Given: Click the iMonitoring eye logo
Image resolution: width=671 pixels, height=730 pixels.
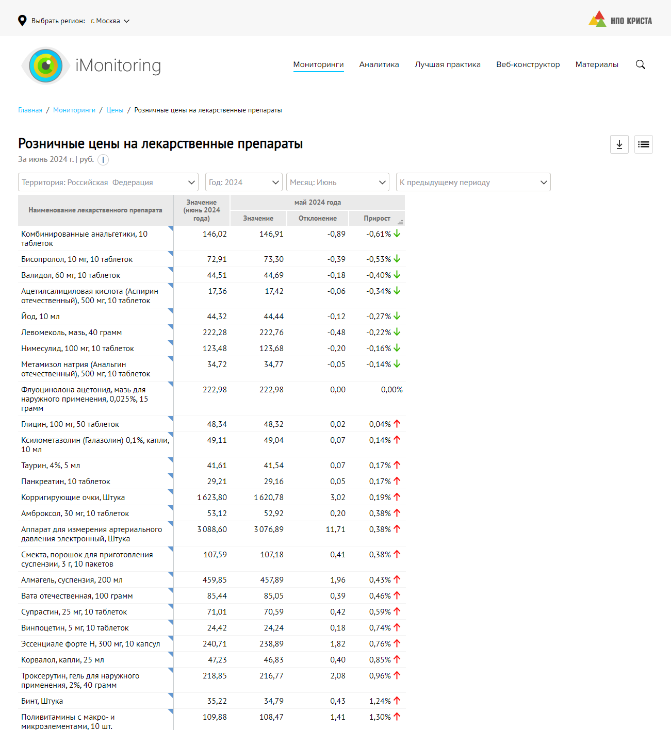Looking at the screenshot, I should 46,65.
